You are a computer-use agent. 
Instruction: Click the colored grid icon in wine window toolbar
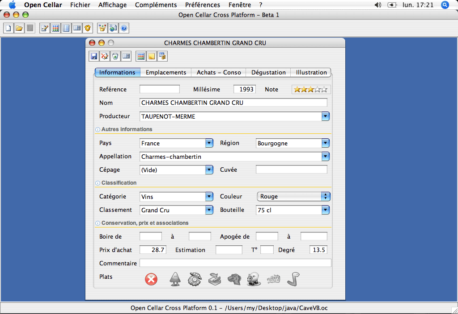click(141, 56)
